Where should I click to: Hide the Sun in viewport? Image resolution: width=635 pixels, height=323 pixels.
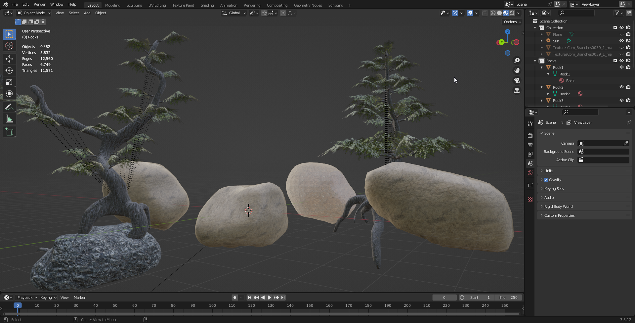pyautogui.click(x=621, y=41)
